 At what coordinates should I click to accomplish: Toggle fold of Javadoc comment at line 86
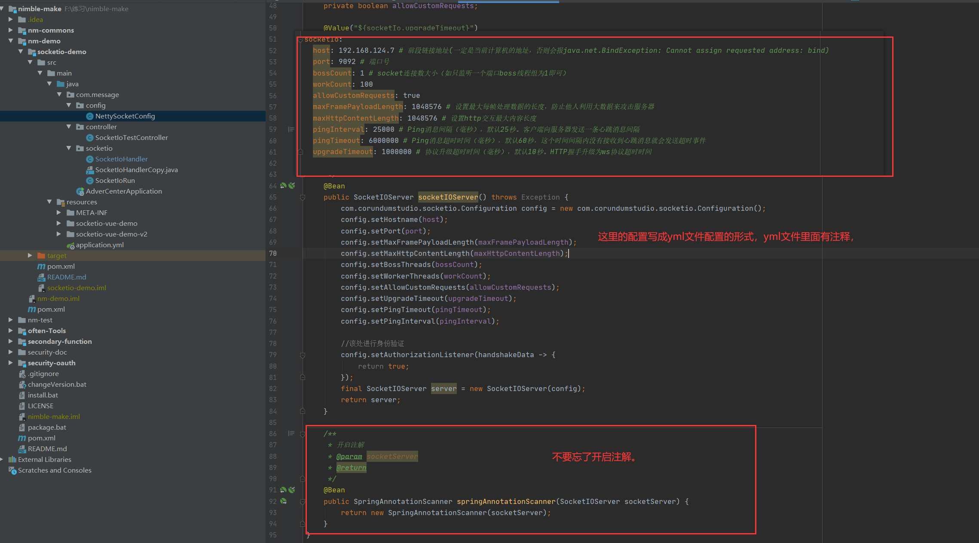click(303, 434)
